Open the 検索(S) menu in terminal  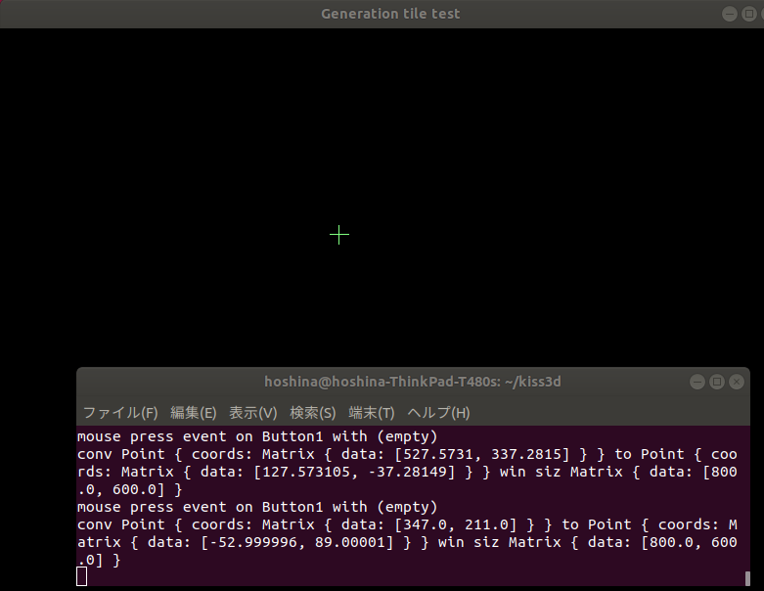pyautogui.click(x=313, y=413)
